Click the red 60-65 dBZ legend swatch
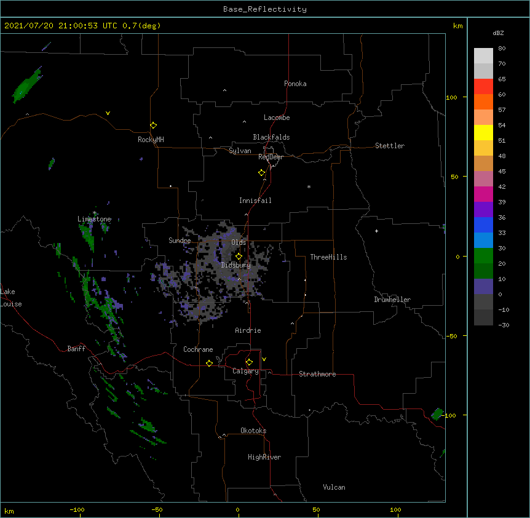The height and width of the screenshot is (518, 530). (483, 87)
